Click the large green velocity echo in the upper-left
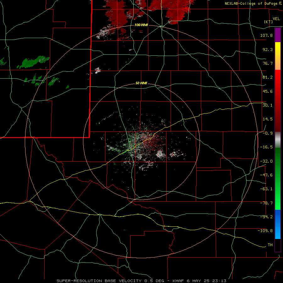Screen dimensions: 283x283 click(x=33, y=62)
